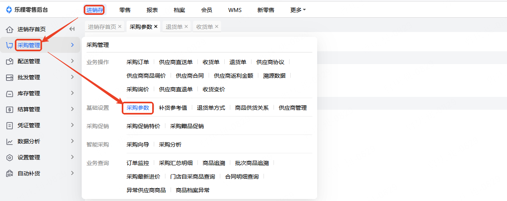The height and width of the screenshot is (201, 507).
Task: Open the 供应商协议 link
Action: coord(270,62)
